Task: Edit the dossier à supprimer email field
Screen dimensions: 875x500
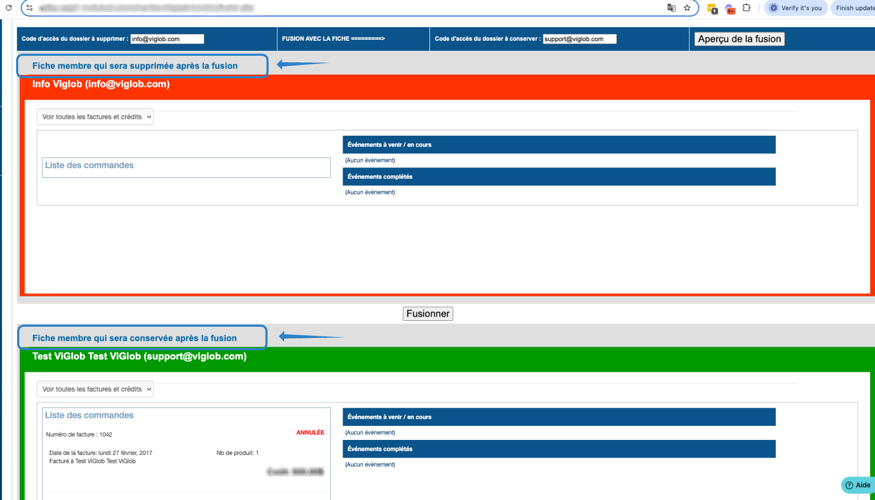Action: (x=167, y=39)
